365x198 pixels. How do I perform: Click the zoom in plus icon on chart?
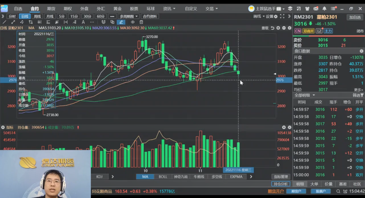click(278, 28)
